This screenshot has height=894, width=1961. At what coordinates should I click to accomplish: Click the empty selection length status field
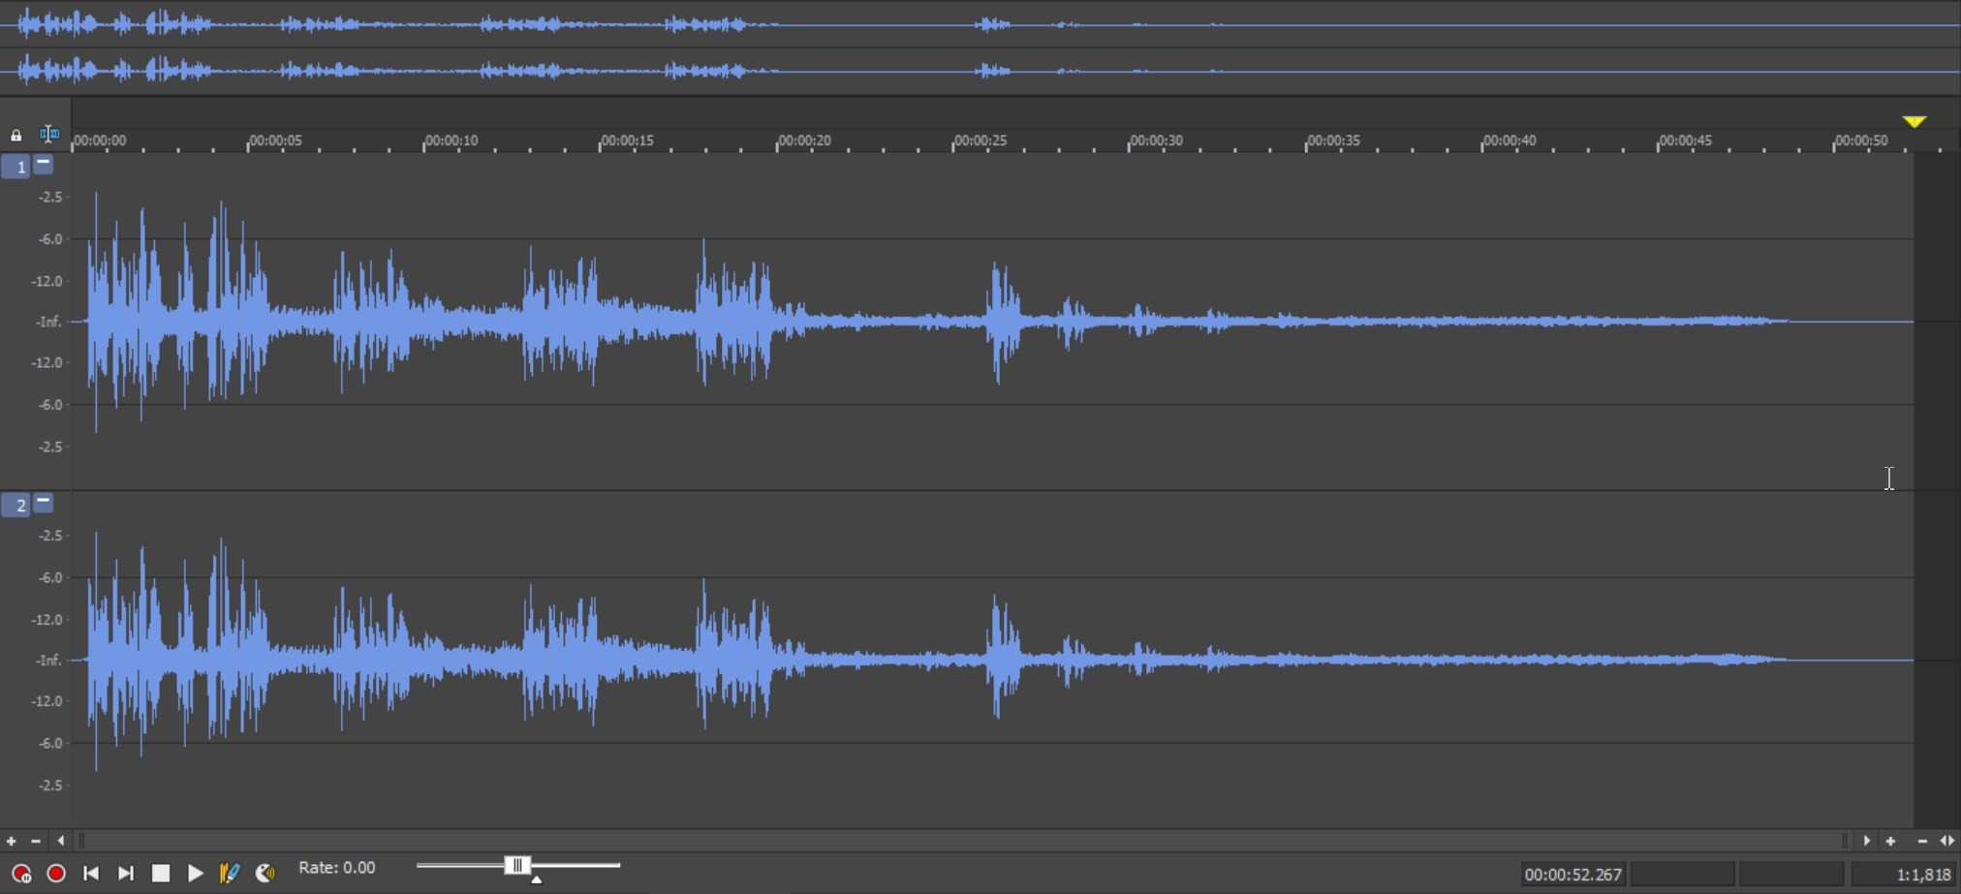point(1791,875)
